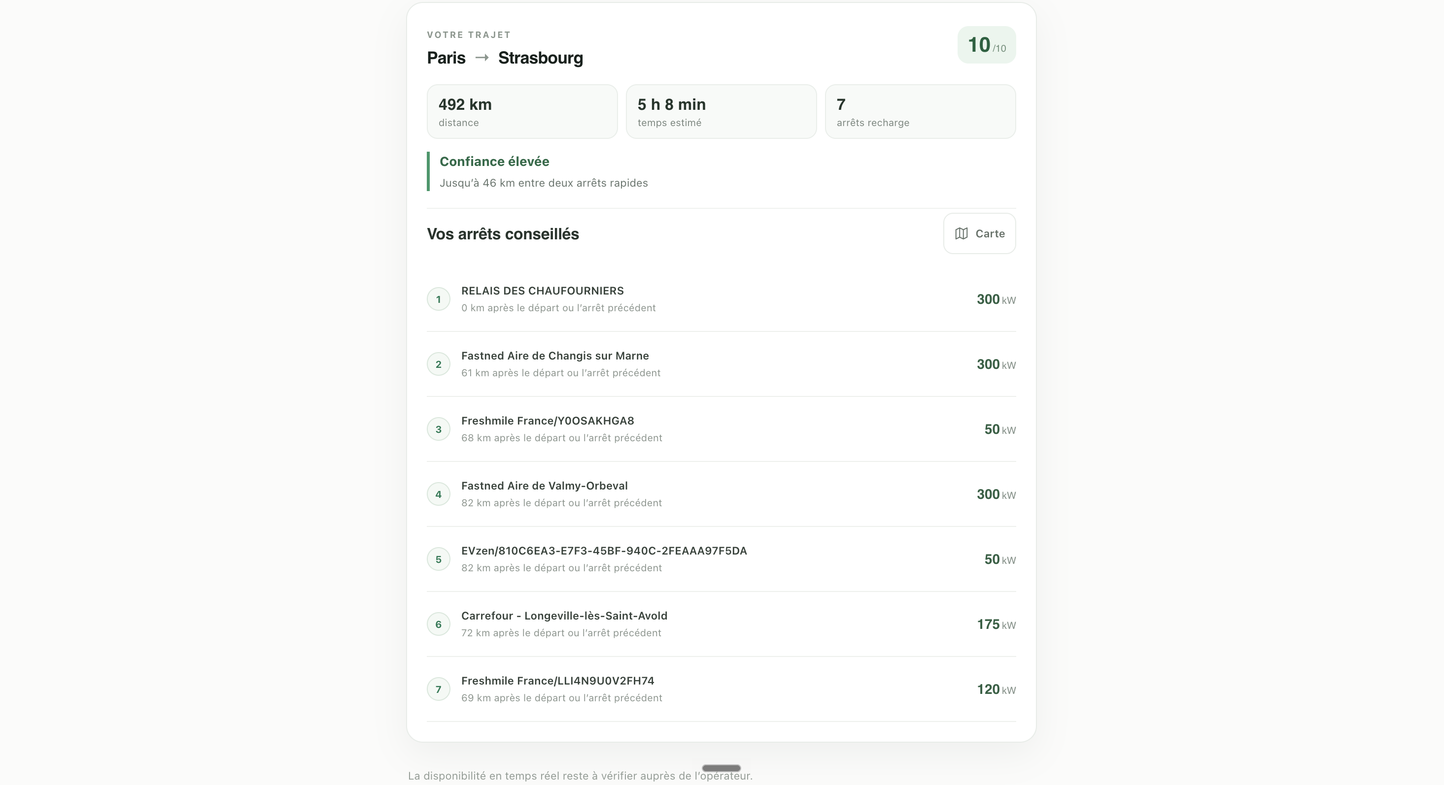The height and width of the screenshot is (785, 1444).
Task: Click the map icon beside Carte
Action: (962, 233)
